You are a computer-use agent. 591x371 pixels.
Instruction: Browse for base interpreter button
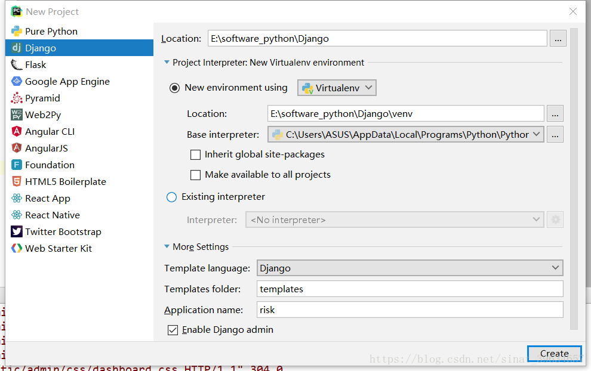555,134
